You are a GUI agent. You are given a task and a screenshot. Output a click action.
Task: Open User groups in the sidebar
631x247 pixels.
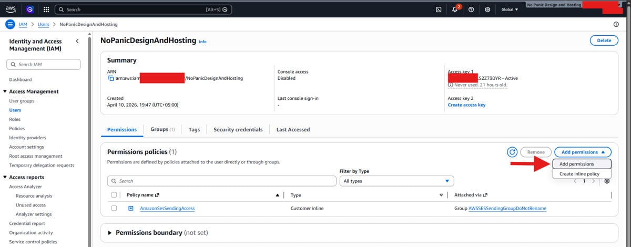22,101
